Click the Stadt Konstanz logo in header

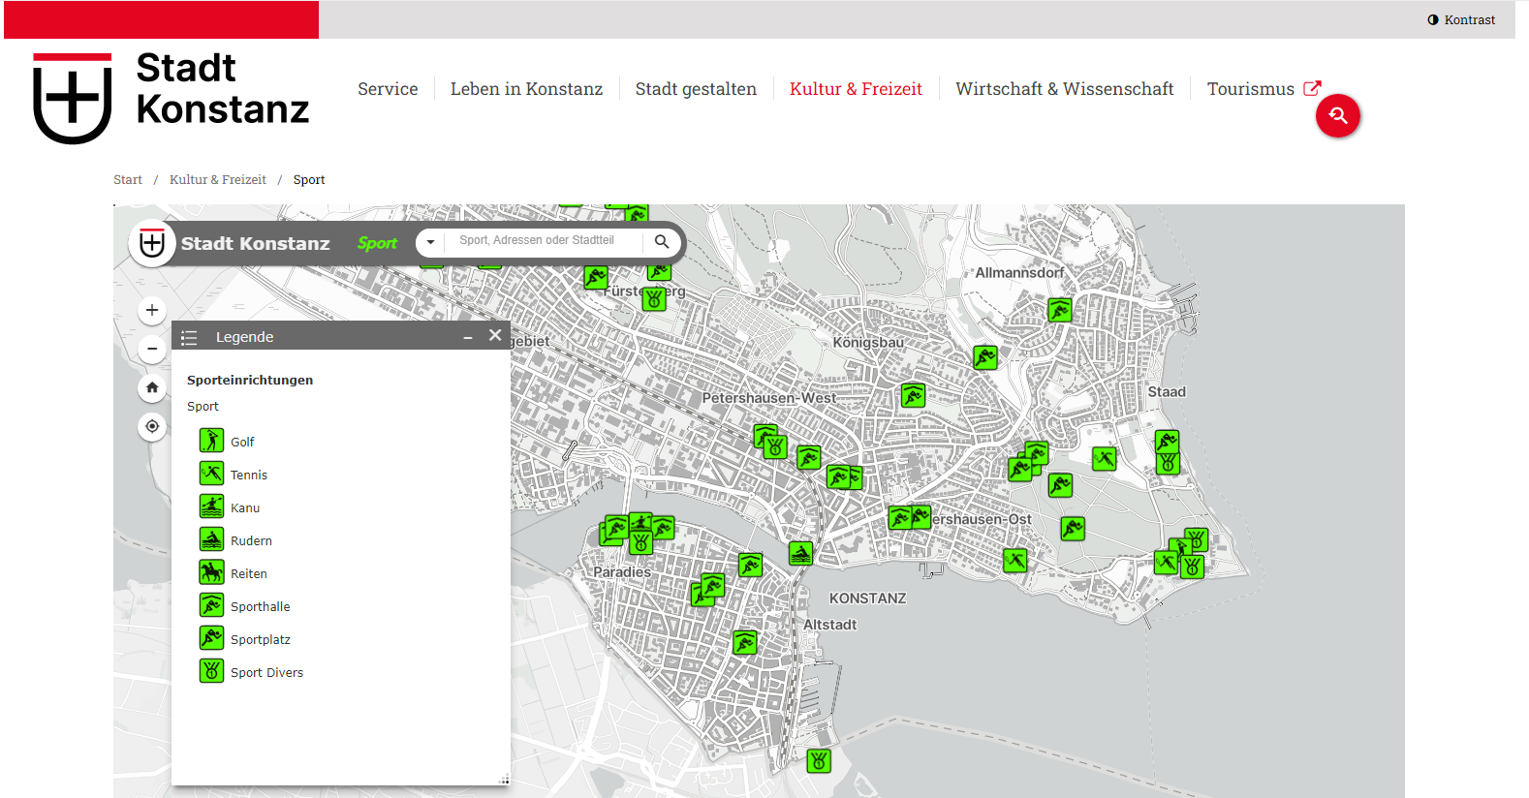click(172, 98)
